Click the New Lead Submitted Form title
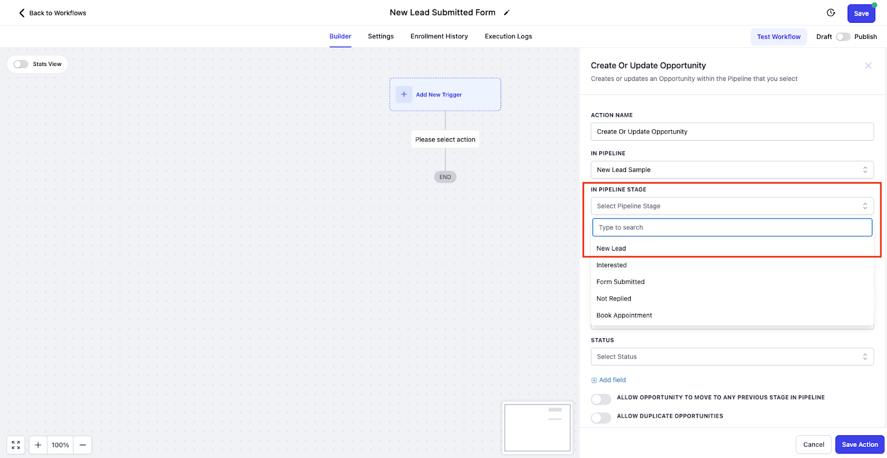Image resolution: width=887 pixels, height=458 pixels. 442,13
